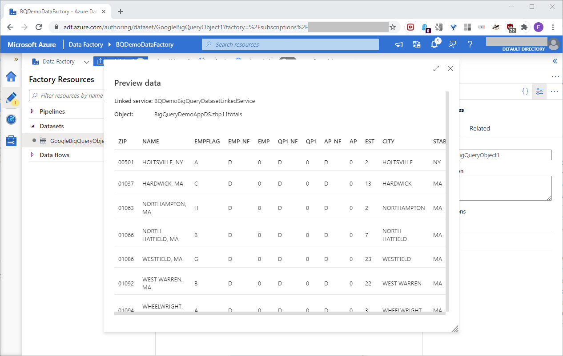Click the ZIP cell 00501
Viewport: 563px width, 356px height.
(126, 162)
